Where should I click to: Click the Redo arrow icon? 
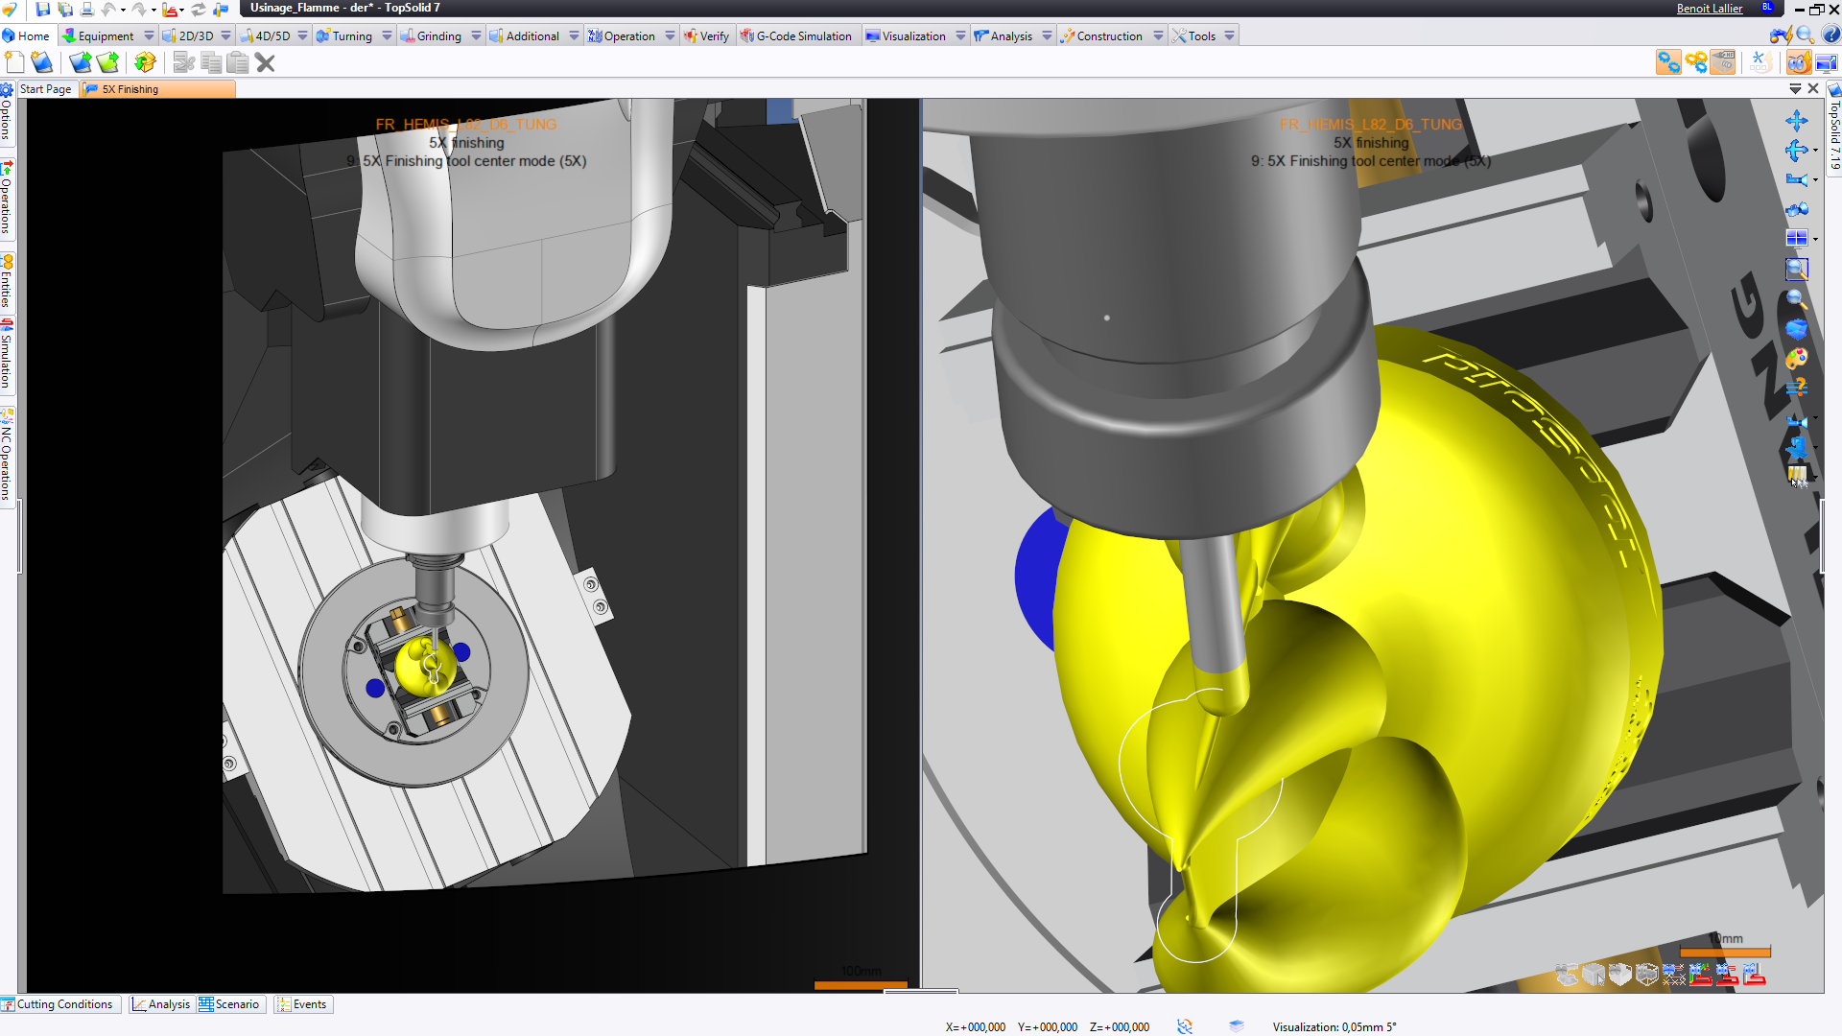[x=140, y=9]
